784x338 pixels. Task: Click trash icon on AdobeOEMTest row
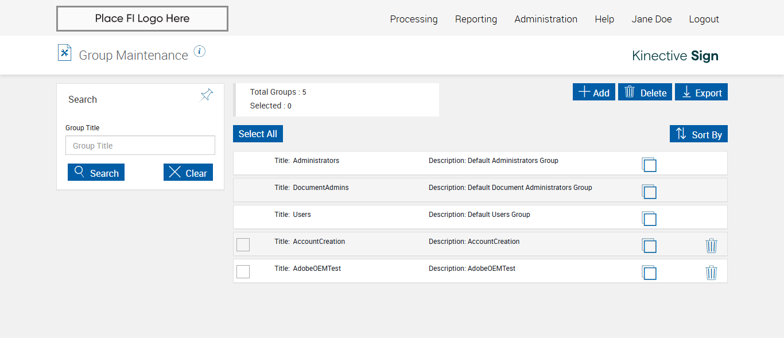(711, 273)
